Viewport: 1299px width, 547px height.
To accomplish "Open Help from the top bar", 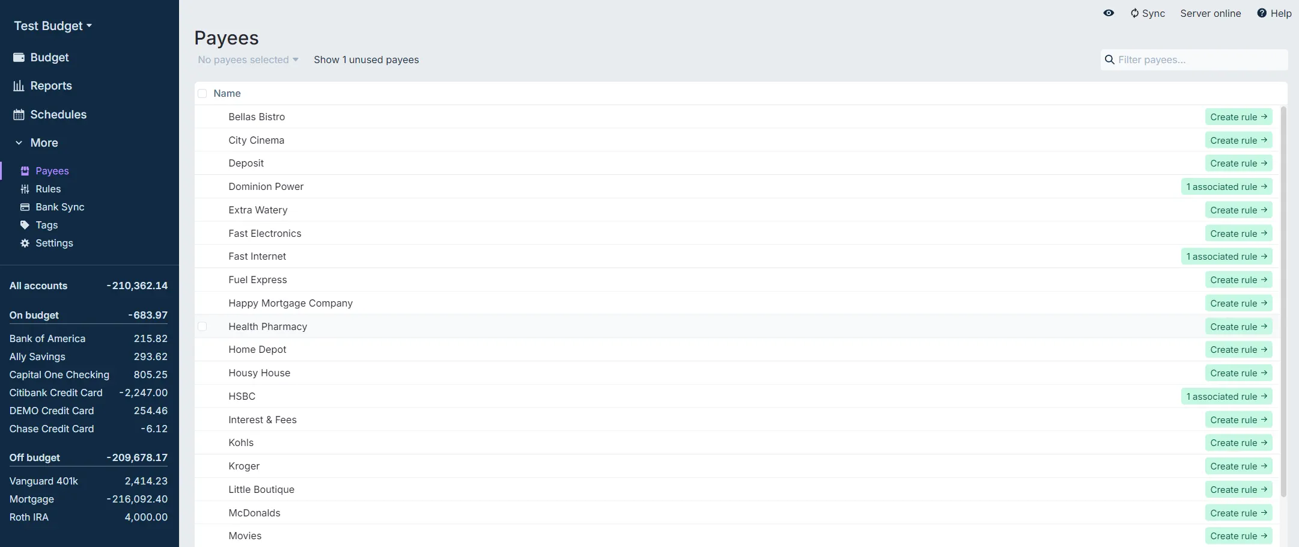I will coord(1273,13).
